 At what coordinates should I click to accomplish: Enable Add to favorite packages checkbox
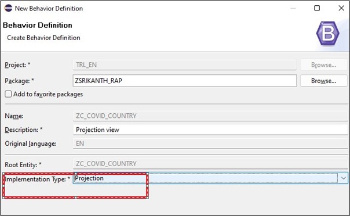pos(8,94)
